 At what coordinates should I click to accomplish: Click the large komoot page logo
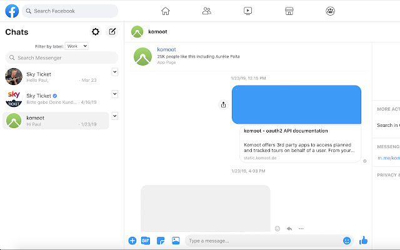(x=143, y=56)
